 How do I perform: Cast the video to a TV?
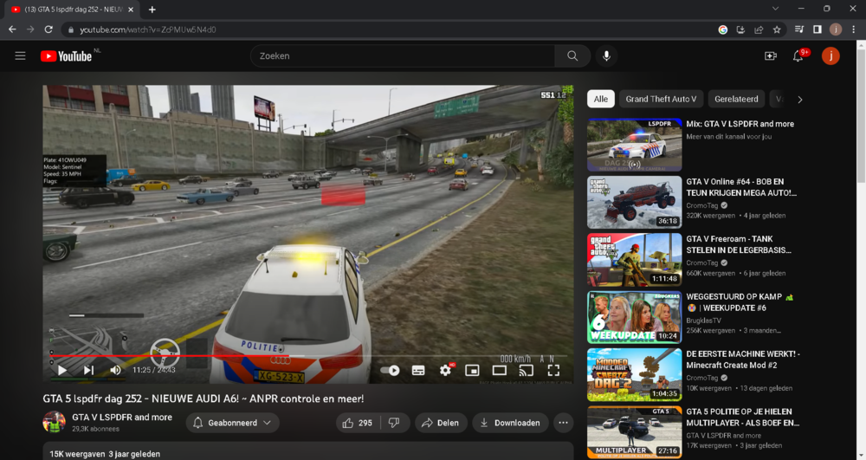point(527,371)
